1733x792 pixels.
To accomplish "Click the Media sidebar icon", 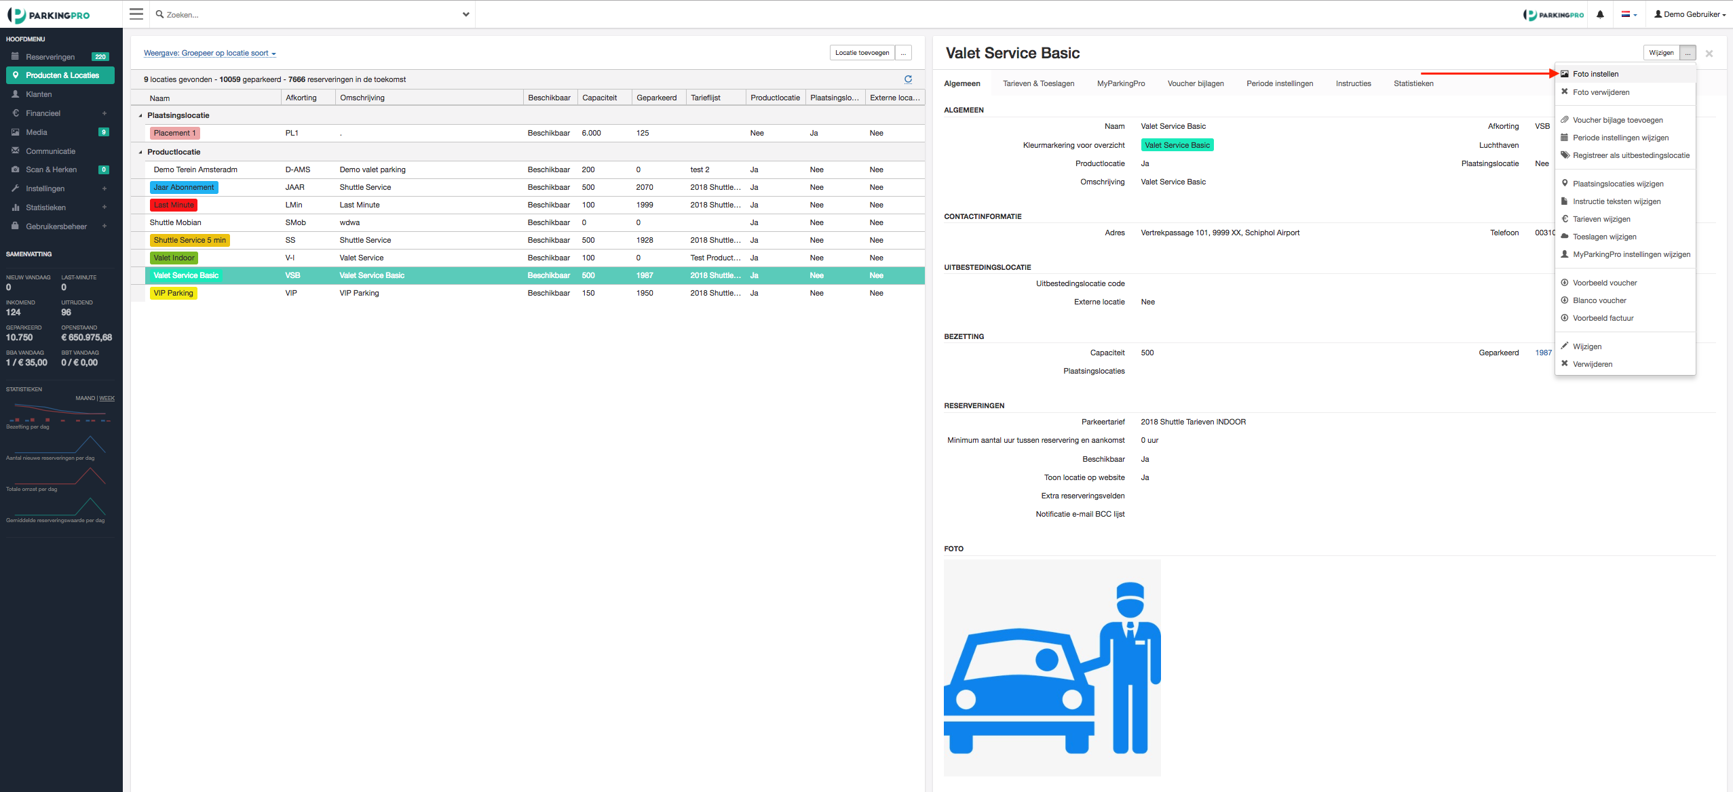I will pos(15,132).
